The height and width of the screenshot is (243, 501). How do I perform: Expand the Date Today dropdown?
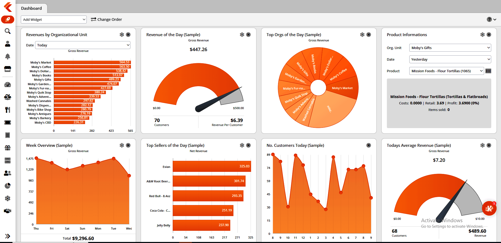[83, 45]
